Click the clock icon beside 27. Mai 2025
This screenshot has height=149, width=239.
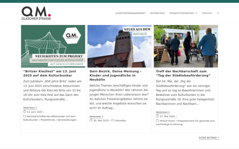point(157,116)
